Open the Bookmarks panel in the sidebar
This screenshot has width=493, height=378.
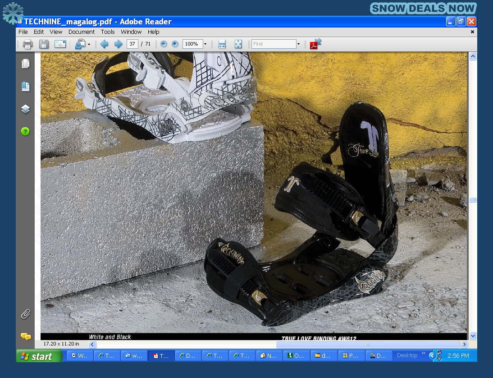26,86
